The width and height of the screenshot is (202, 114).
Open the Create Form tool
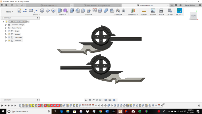point(65,11)
